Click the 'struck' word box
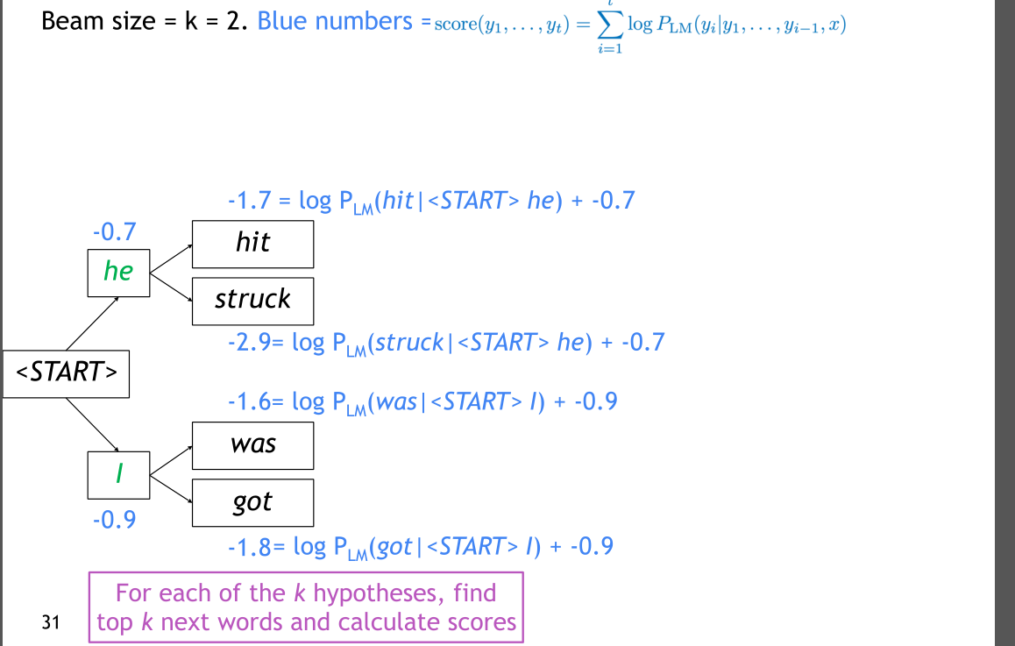The width and height of the screenshot is (1015, 646). 253,301
